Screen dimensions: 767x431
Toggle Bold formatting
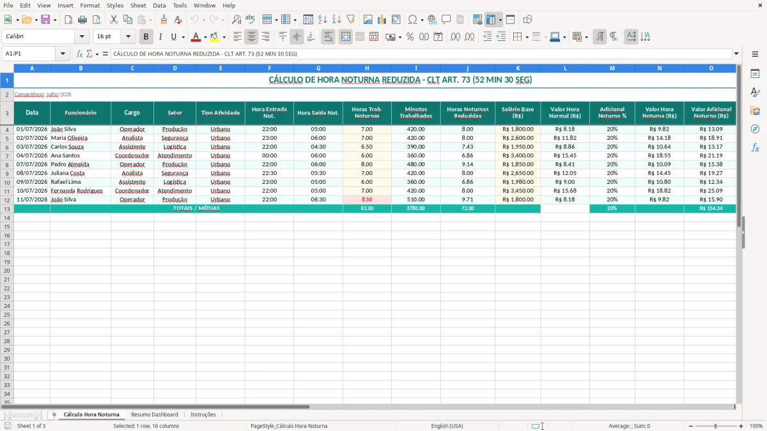coord(146,37)
